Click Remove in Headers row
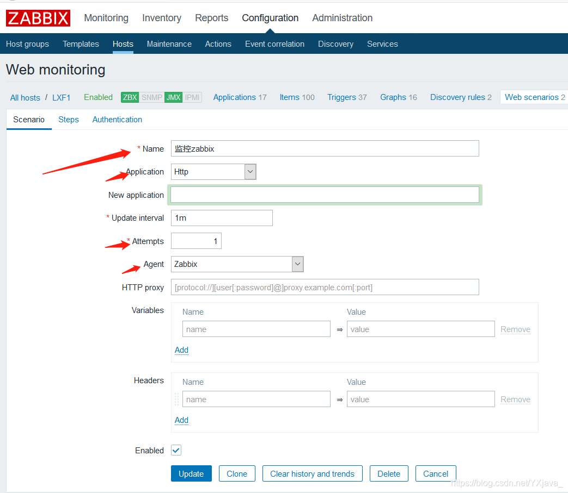568x493 pixels. pyautogui.click(x=515, y=400)
